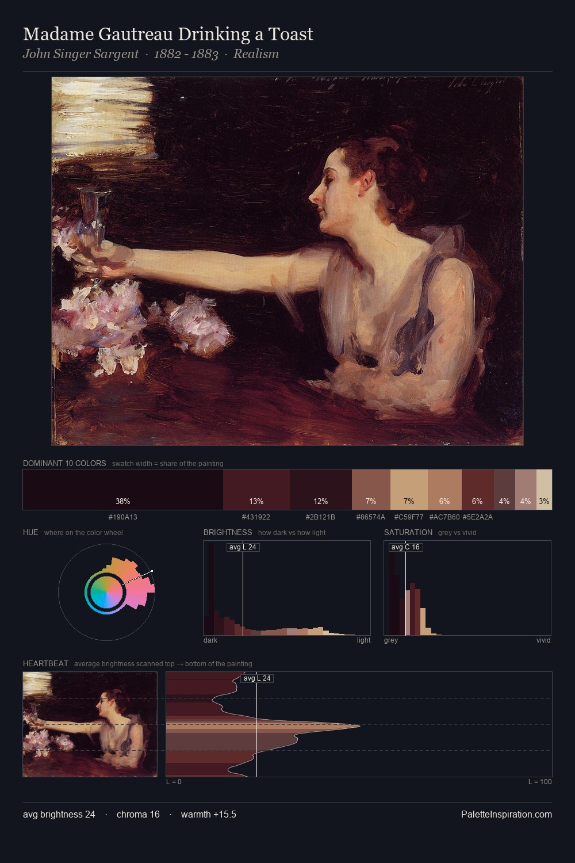Viewport: 575px width, 863px height.
Task: Click the title Madame Gautreau Drinking a Toast
Action: point(168,35)
